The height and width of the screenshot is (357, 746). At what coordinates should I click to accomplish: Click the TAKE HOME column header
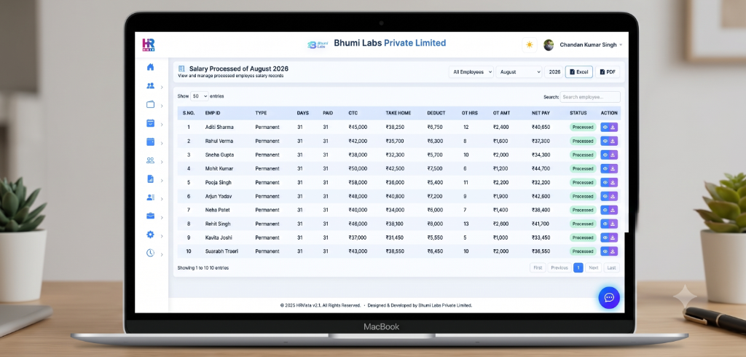[398, 113]
